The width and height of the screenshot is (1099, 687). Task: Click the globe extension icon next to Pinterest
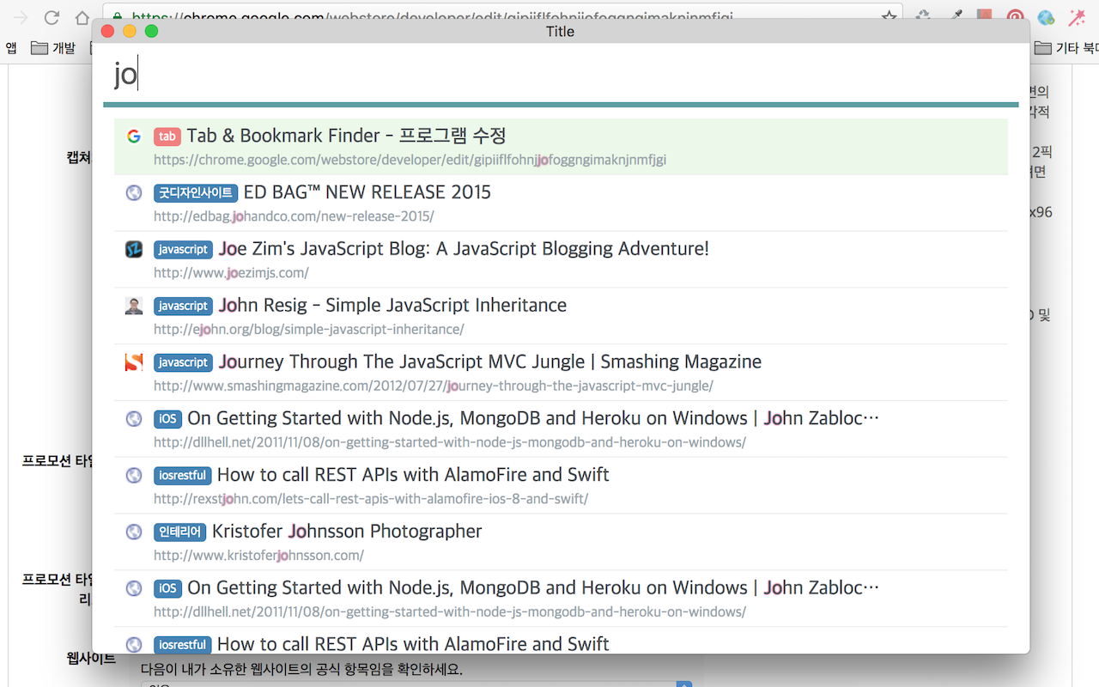point(1046,16)
